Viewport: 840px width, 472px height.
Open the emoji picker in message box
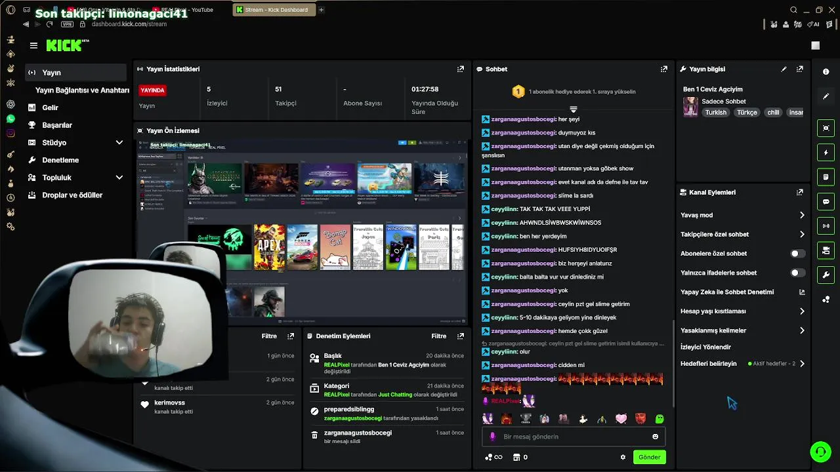click(x=655, y=437)
